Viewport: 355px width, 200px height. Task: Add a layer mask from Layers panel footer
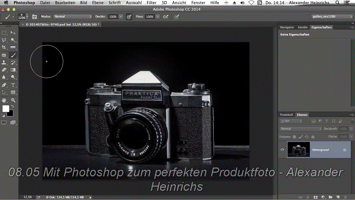315,197
